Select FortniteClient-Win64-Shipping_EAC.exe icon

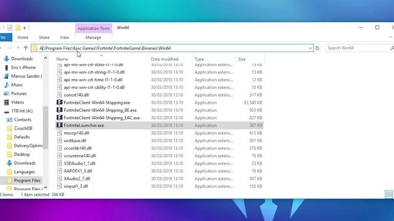[x=59, y=117]
